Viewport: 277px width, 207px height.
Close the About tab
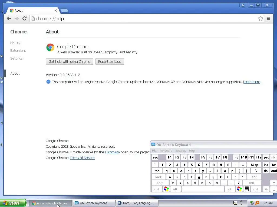(56, 11)
